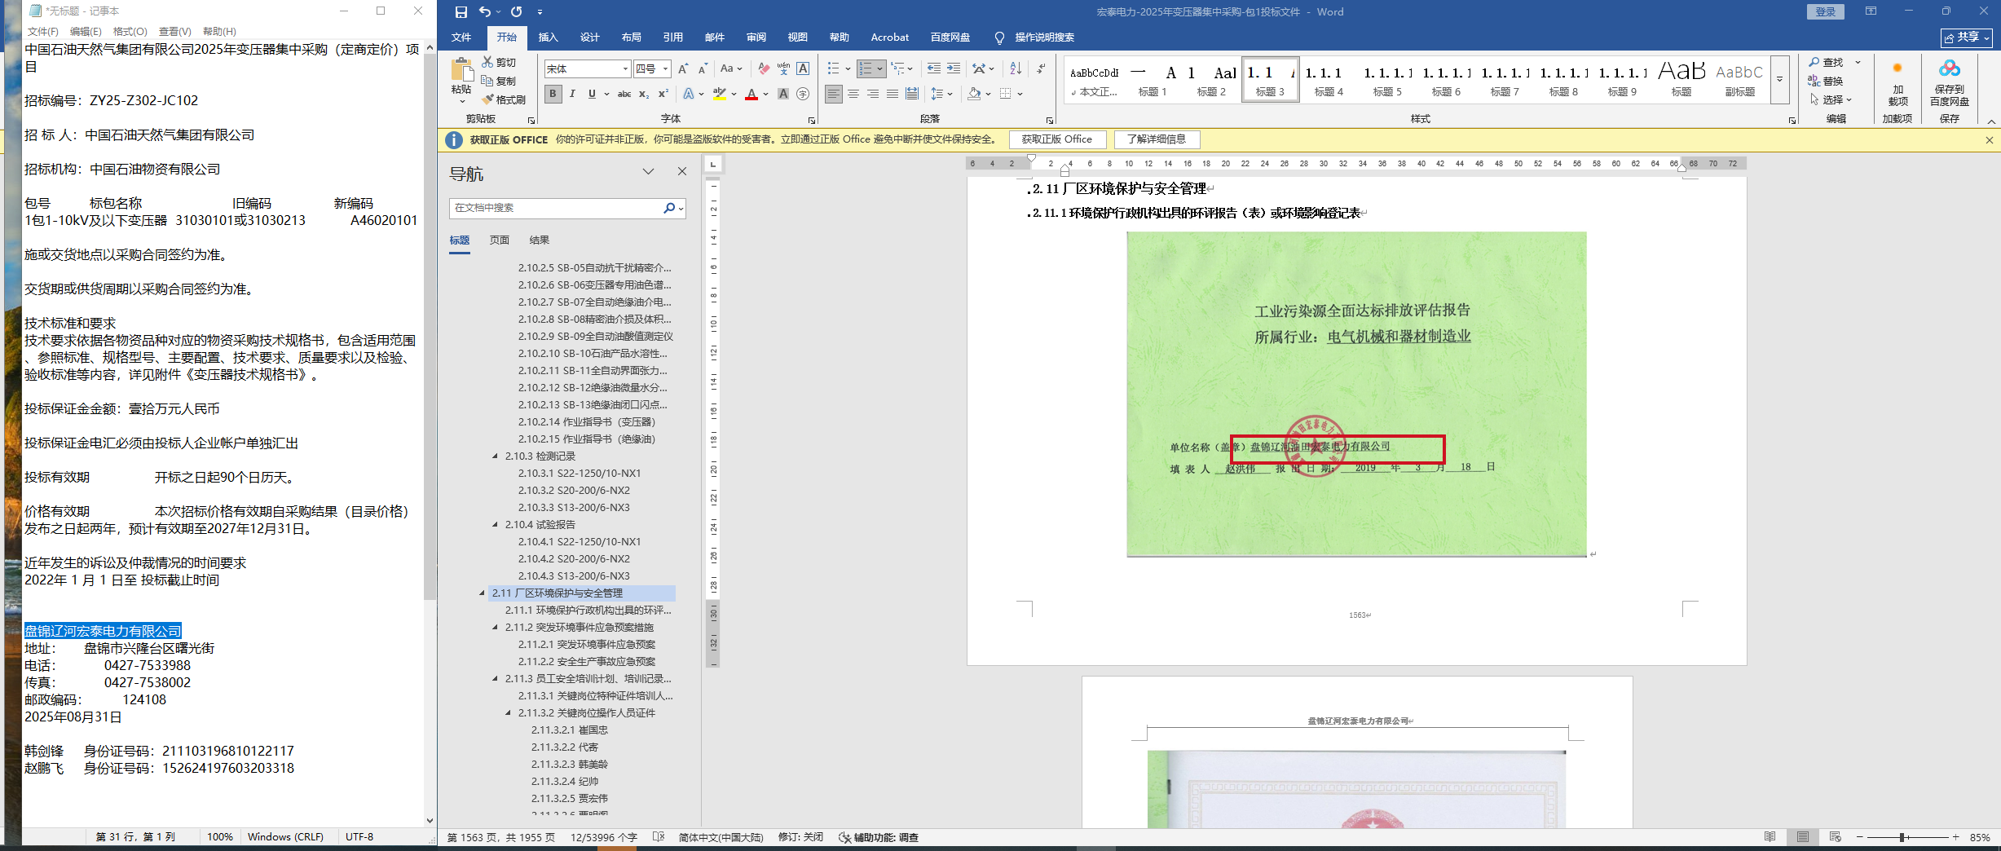
Task: Open the 审阅 ribbon tab
Action: click(x=756, y=37)
